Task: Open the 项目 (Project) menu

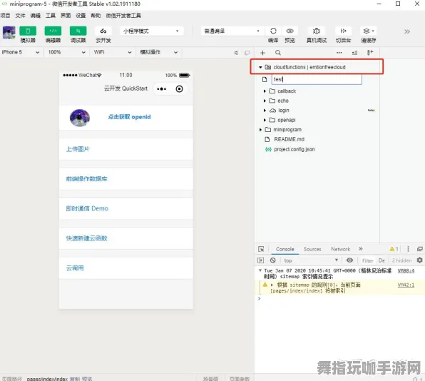Action: click(5, 16)
